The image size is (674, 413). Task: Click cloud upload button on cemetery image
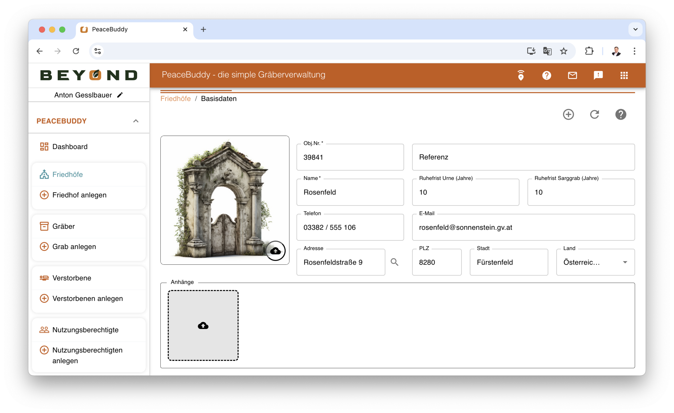(x=275, y=251)
